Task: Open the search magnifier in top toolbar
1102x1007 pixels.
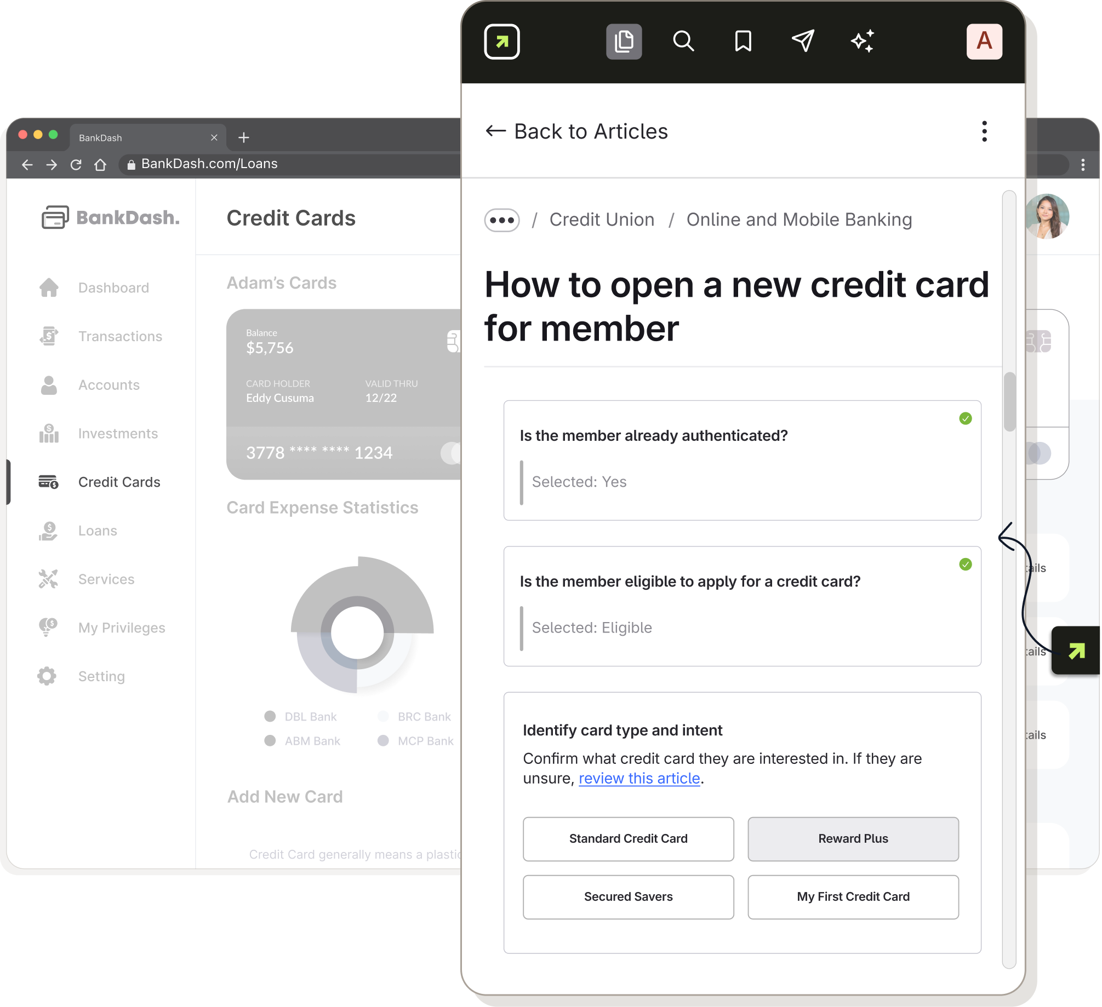Action: 683,42
